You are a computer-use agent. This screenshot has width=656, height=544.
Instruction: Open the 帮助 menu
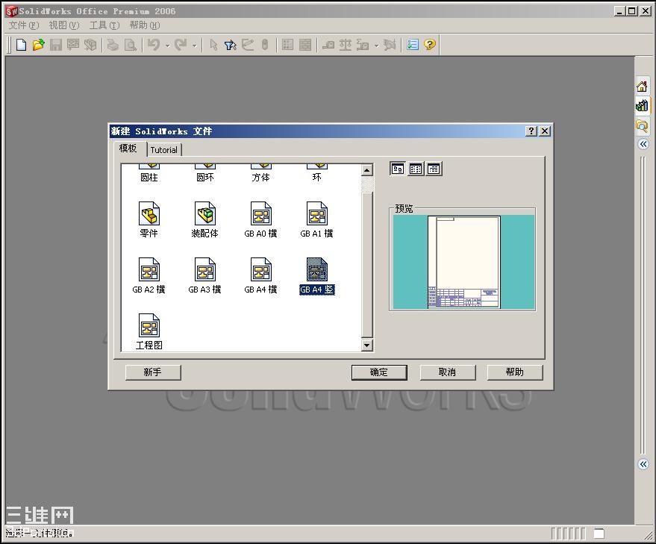pyautogui.click(x=145, y=25)
